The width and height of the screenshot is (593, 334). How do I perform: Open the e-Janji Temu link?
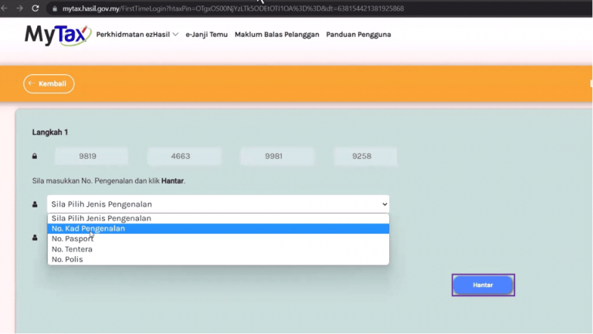(206, 35)
